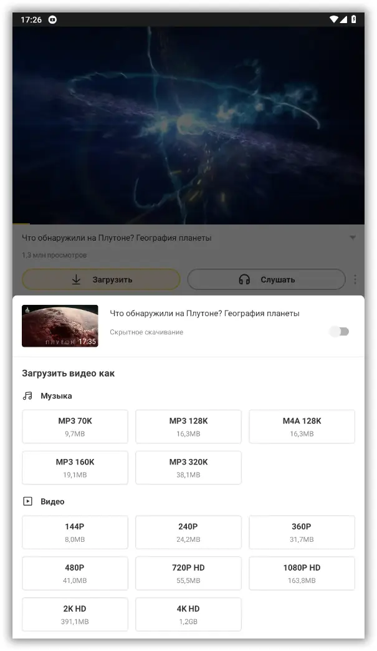This screenshot has width=377, height=651.
Task: Download video in 360P quality
Action: click(x=302, y=532)
